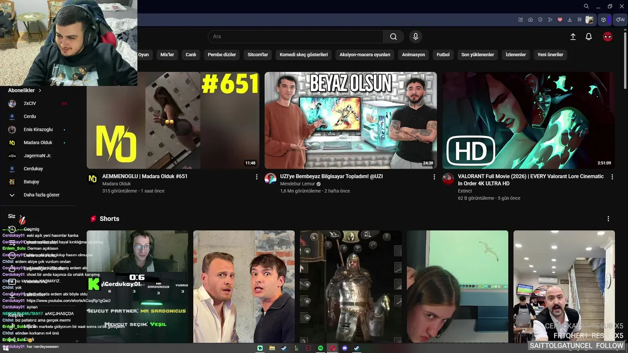Select the İzlenenler filter chip
This screenshot has height=353, width=628.
[516, 55]
